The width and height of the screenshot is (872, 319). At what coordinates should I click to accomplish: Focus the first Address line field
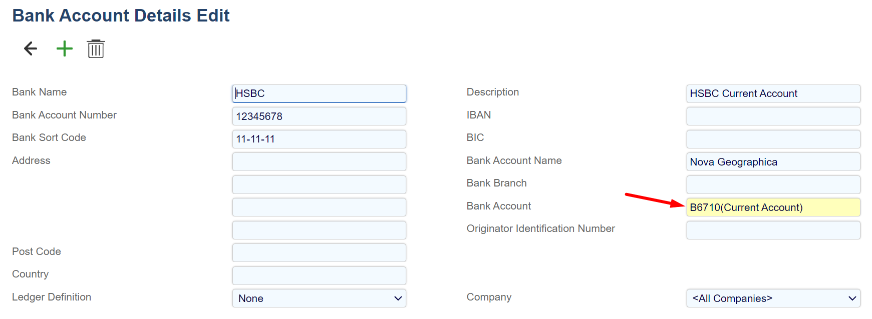point(319,162)
